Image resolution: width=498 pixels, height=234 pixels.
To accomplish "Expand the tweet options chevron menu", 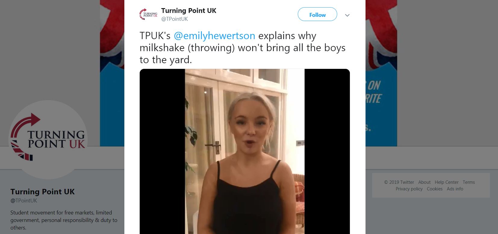I will 347,15.
